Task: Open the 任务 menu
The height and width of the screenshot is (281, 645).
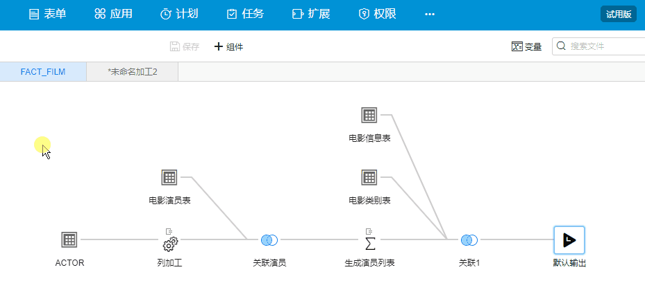Action: 245,14
